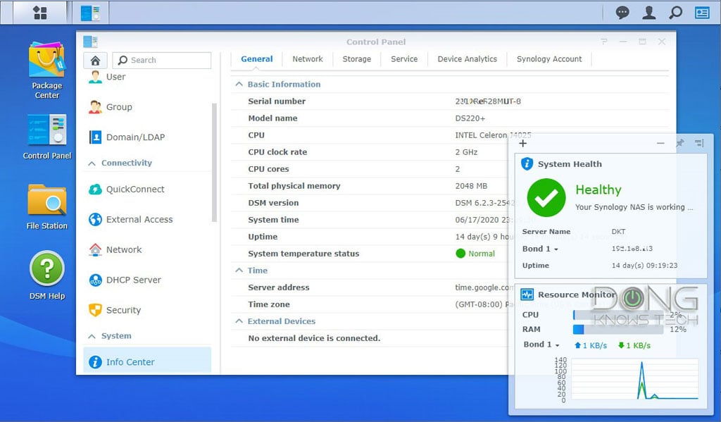Open Bond 1 dropdown in Resource Monitor
The height and width of the screenshot is (422, 721).
click(541, 345)
